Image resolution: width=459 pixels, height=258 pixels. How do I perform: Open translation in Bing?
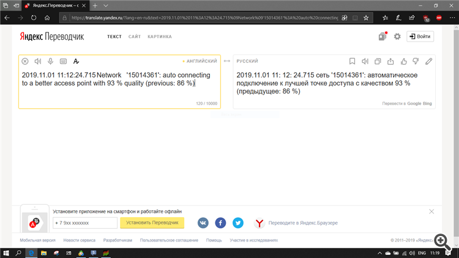click(427, 103)
